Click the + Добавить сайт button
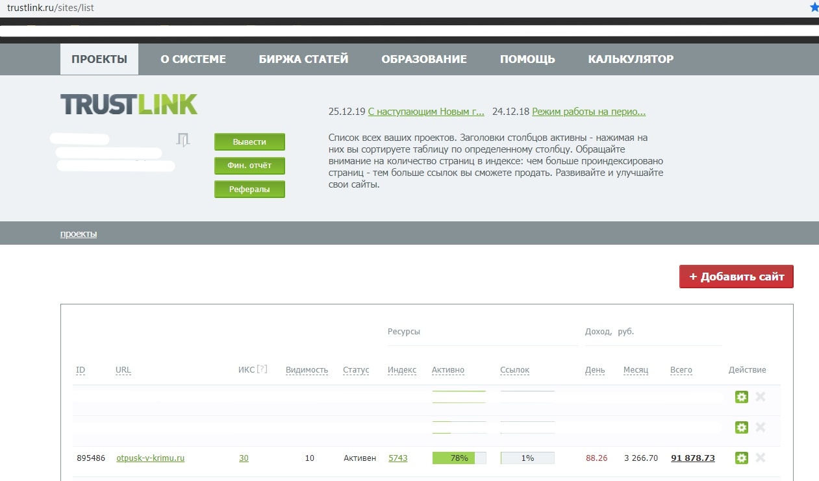819x481 pixels. [737, 277]
